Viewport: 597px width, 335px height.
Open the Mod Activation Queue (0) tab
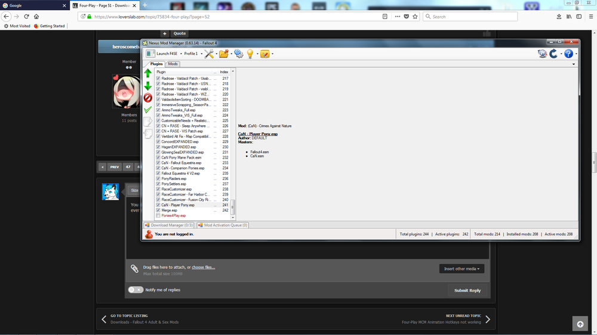click(x=223, y=225)
